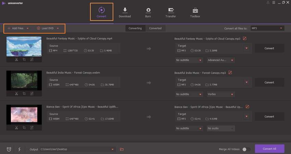Click the scissors trim icon under Sylphs thumbnail
291x154 pixels.
16,60
